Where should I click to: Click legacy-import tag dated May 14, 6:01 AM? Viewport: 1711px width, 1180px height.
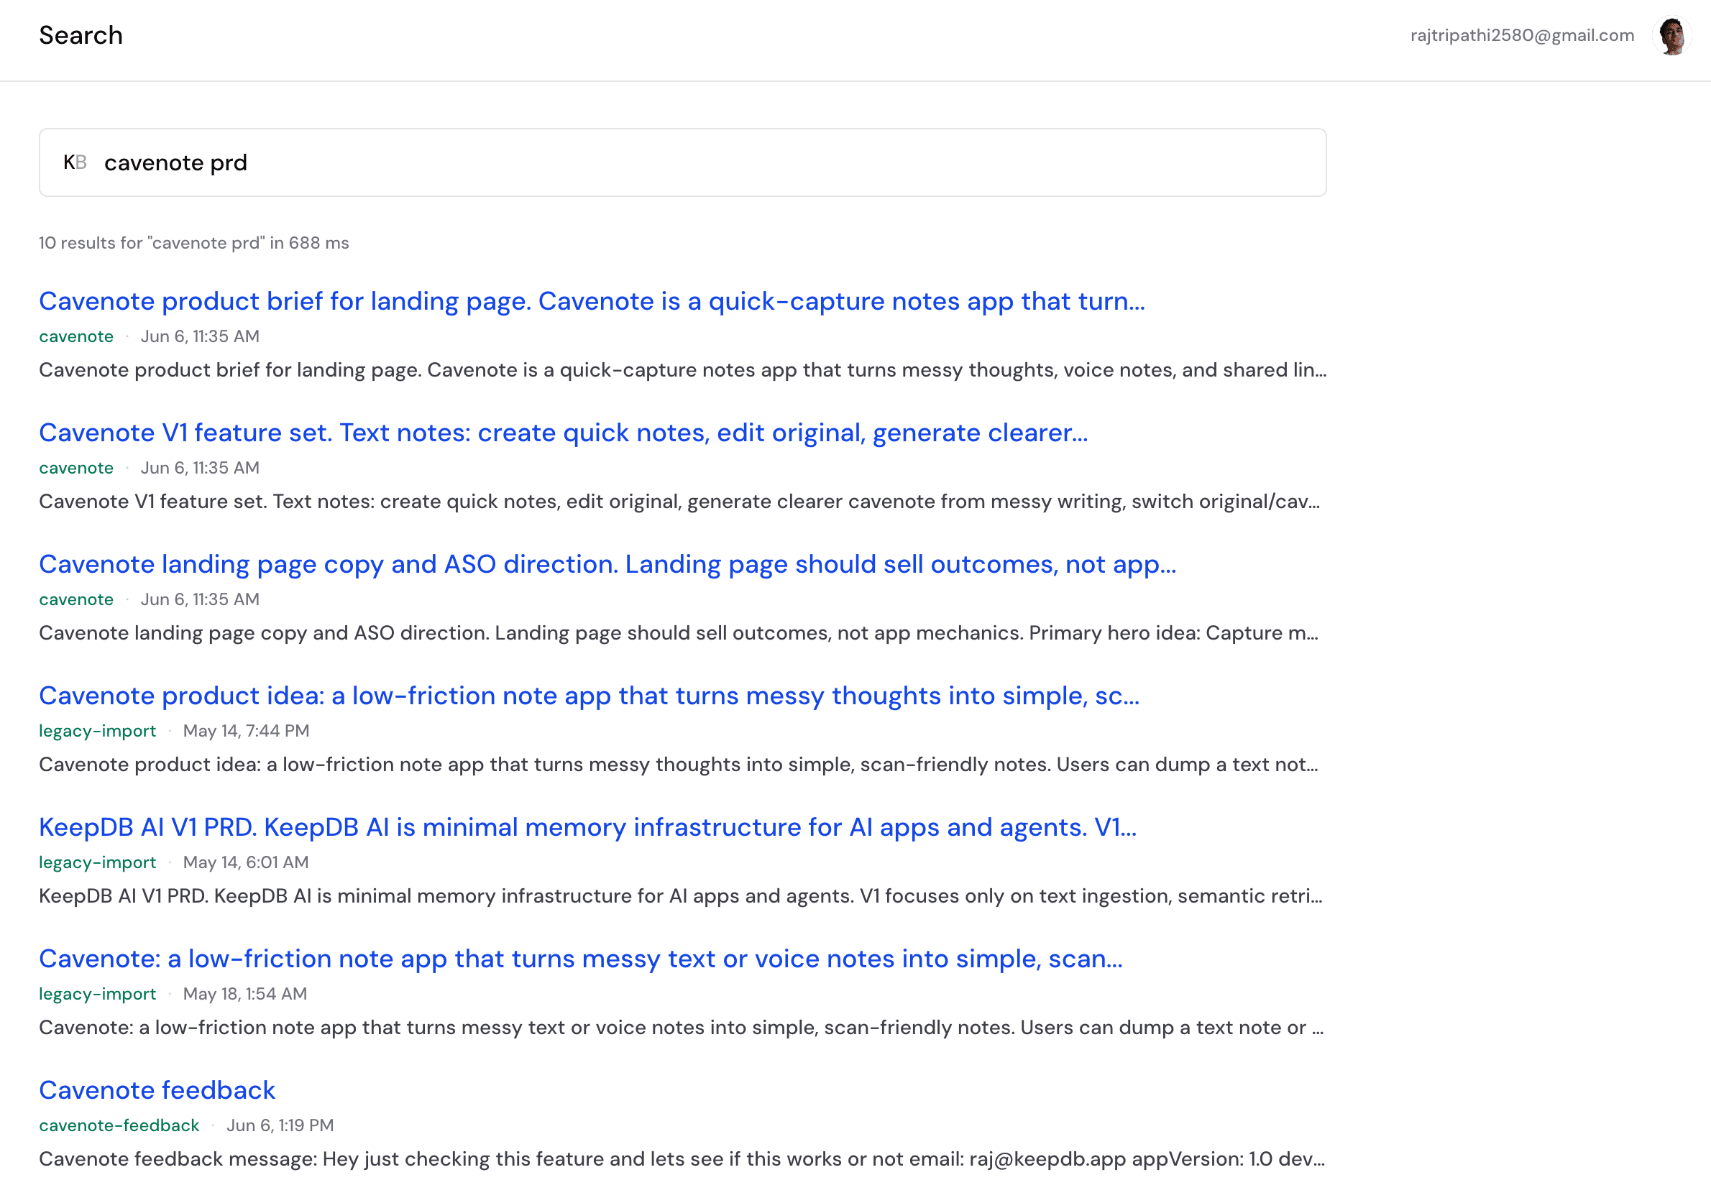[98, 863]
